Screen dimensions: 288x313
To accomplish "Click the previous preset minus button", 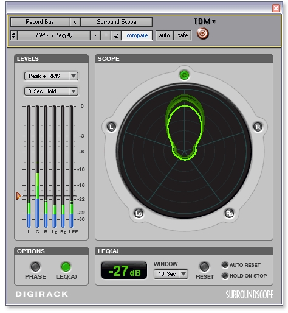I will point(95,35).
